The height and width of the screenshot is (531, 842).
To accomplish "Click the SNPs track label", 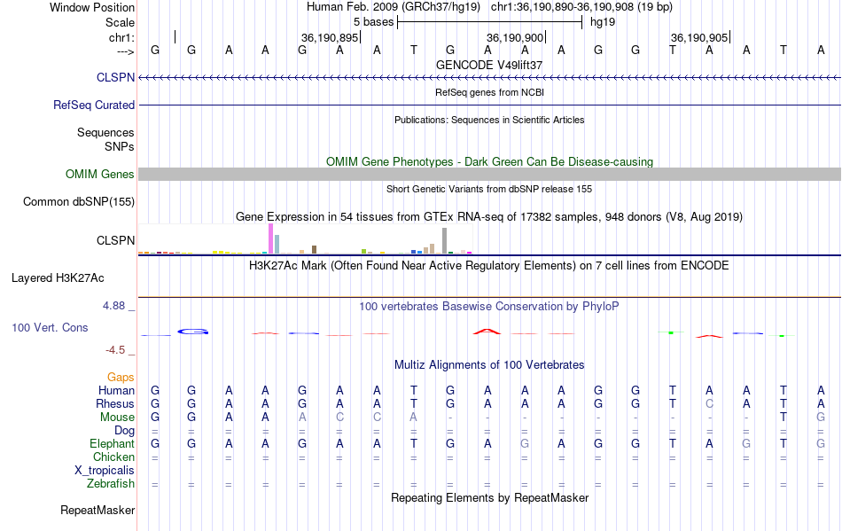I will point(120,146).
